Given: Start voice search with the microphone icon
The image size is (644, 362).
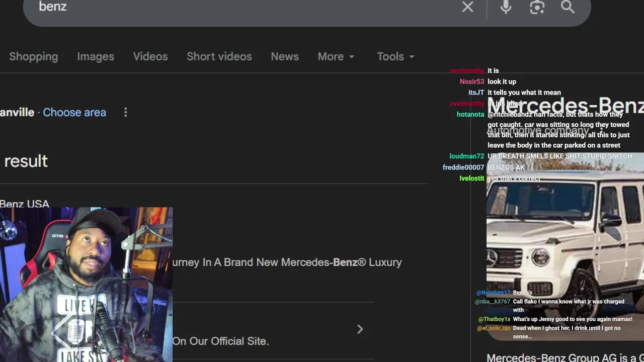Looking at the screenshot, I should point(506,7).
